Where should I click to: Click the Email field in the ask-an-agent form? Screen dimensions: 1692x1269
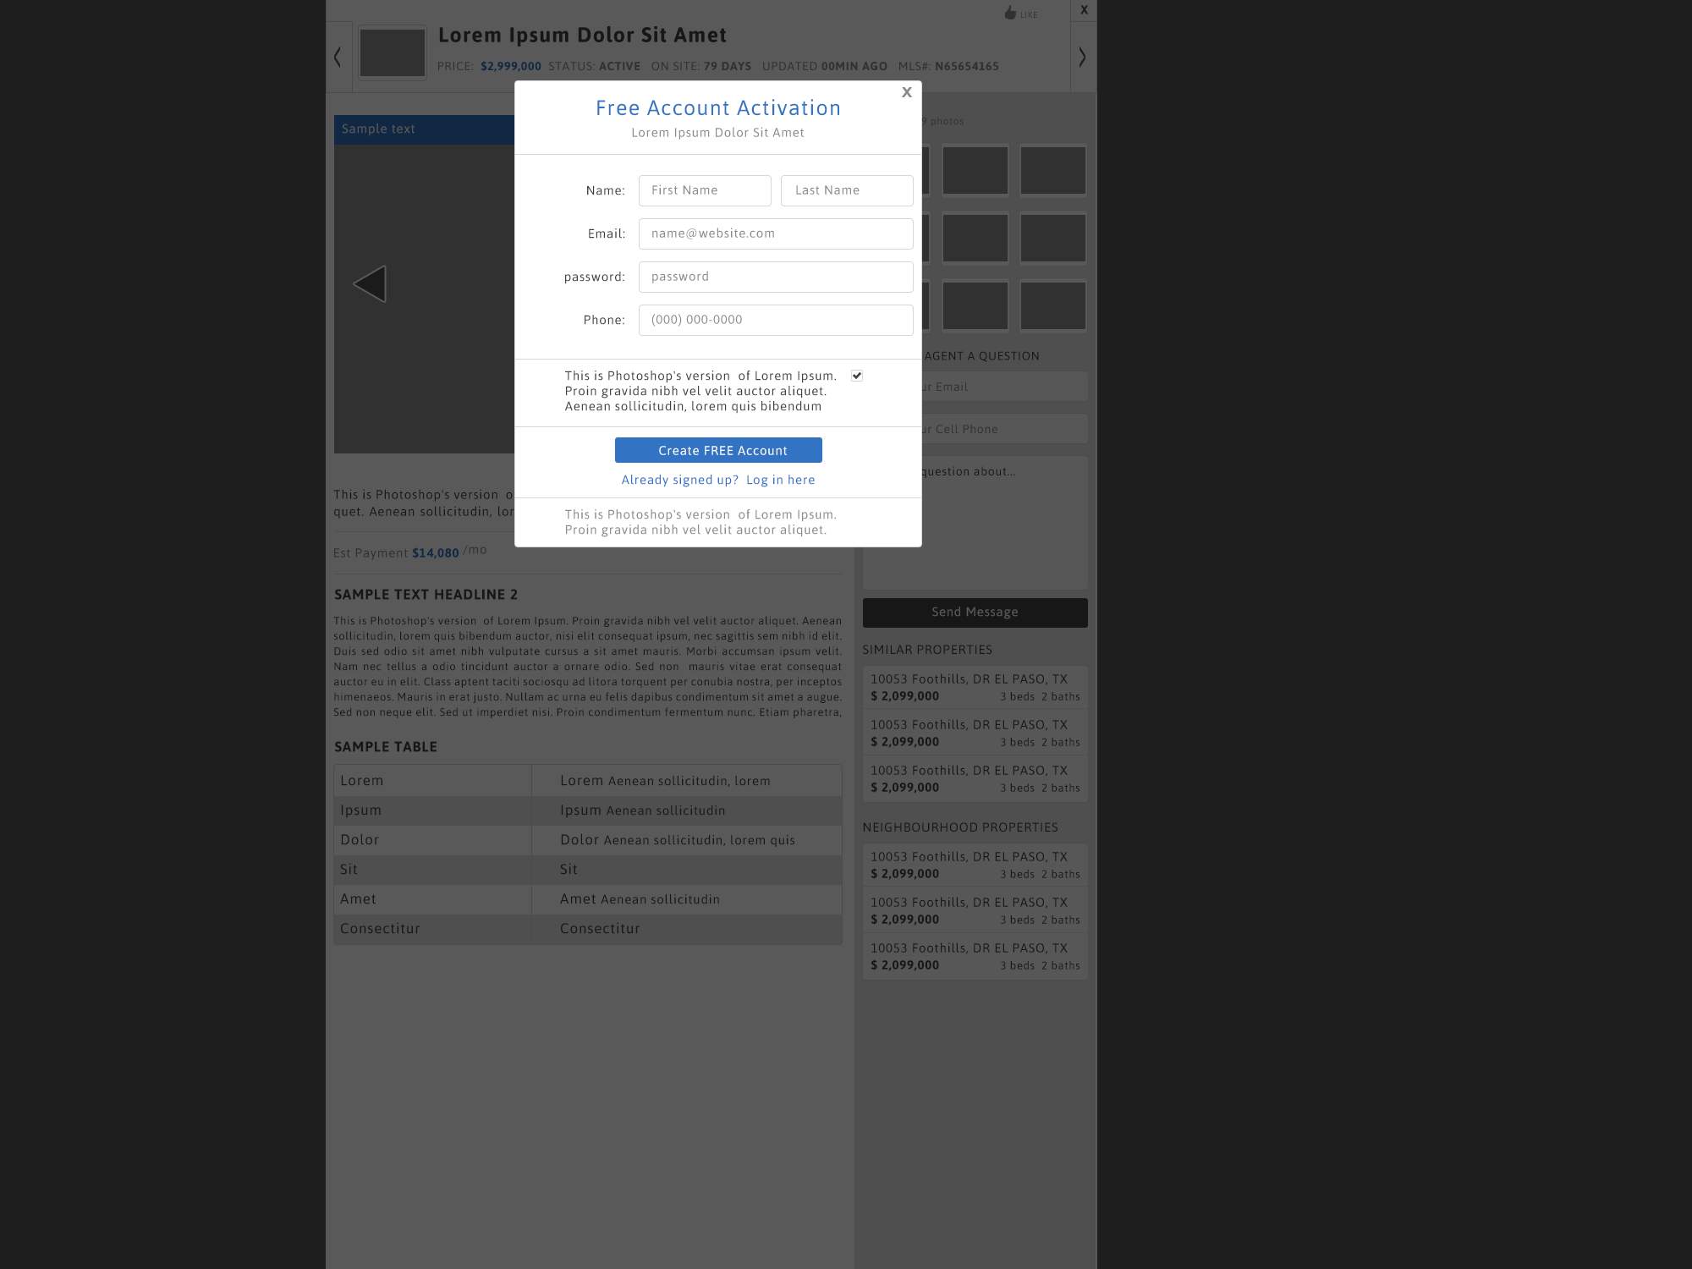[1004, 387]
